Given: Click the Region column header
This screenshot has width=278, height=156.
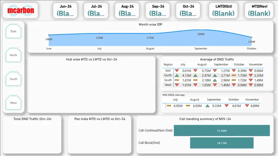Looking at the screenshot, I should click(x=168, y=65).
